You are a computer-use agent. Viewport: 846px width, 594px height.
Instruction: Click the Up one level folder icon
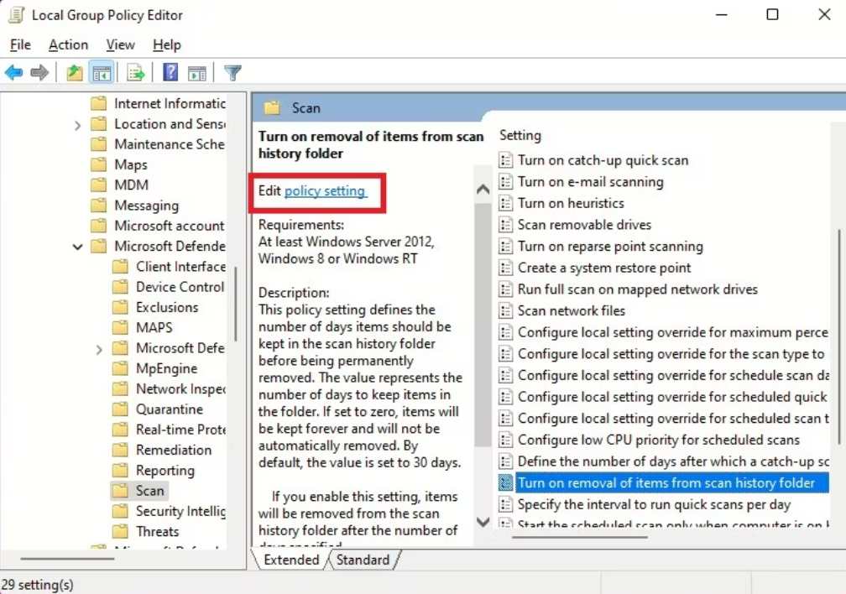(75, 73)
